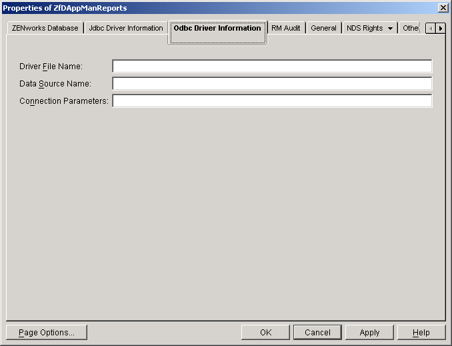The image size is (452, 346).
Task: Select the Odbc Driver Information tab
Action: (217, 32)
